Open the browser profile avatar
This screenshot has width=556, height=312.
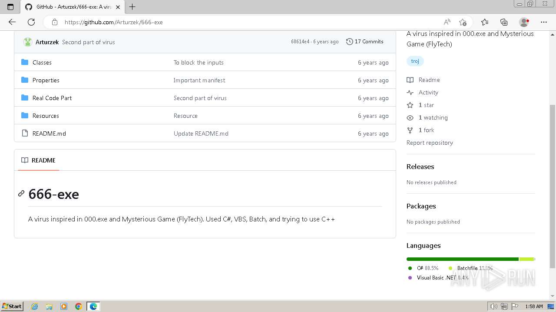pos(524,22)
